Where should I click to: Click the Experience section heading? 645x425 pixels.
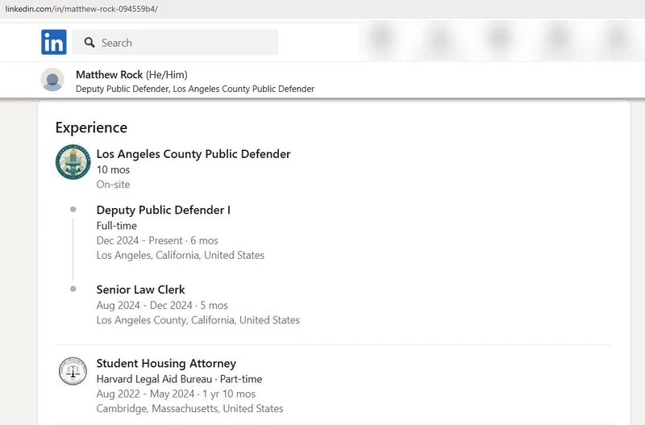pos(91,127)
